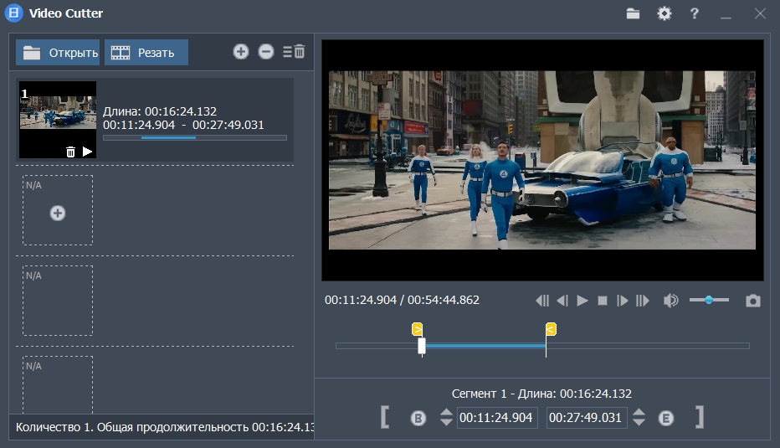This screenshot has width=780, height=448.
Task: Adjust the volume slider
Action: 709,300
